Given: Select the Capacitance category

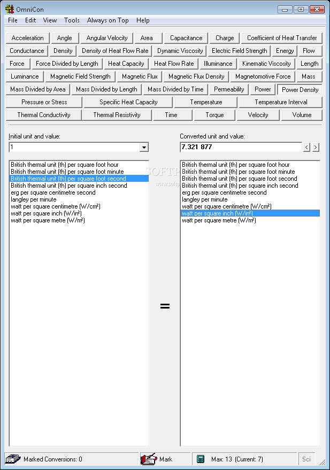Looking at the screenshot, I should (186, 38).
